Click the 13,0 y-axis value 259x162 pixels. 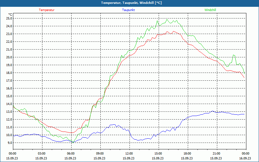coord(9,111)
